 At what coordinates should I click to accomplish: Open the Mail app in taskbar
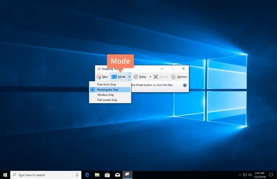pos(118,175)
